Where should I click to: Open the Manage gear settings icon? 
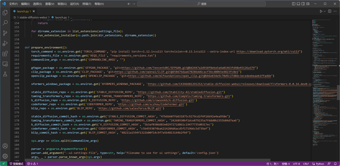pos(5,156)
